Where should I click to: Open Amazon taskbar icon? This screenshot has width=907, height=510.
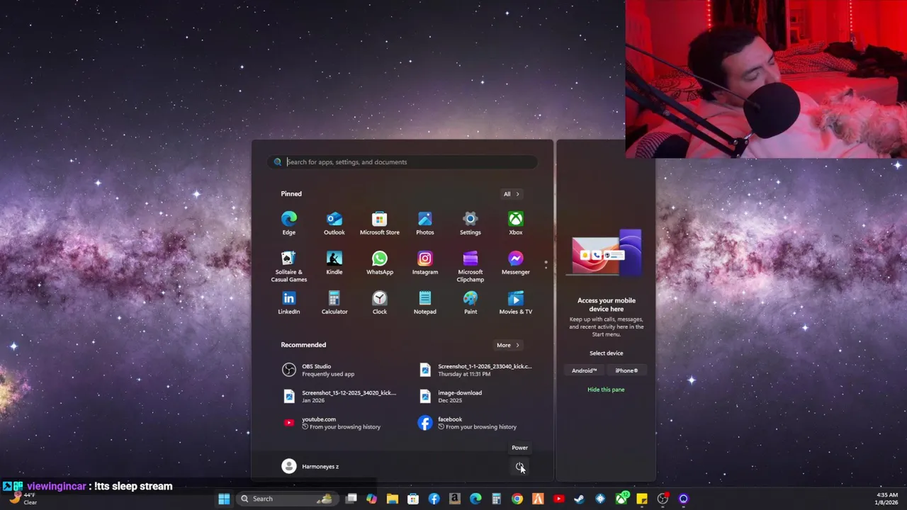point(454,499)
